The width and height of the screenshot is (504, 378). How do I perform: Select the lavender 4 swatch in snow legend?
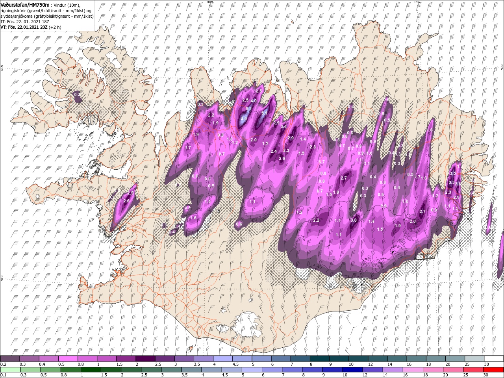[x=223, y=359]
